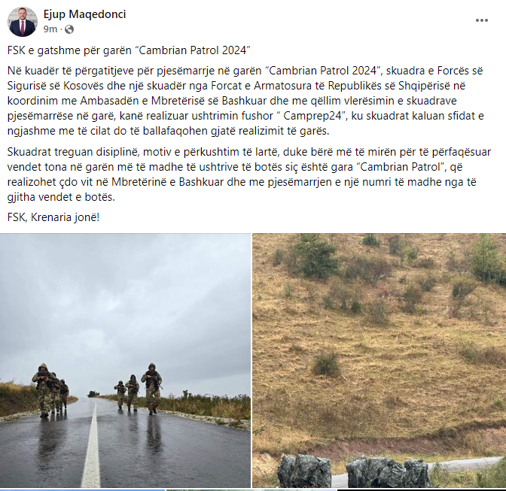
Task: Click the text "Cambrian Patrol 2024" in the headline
Action: coord(193,50)
